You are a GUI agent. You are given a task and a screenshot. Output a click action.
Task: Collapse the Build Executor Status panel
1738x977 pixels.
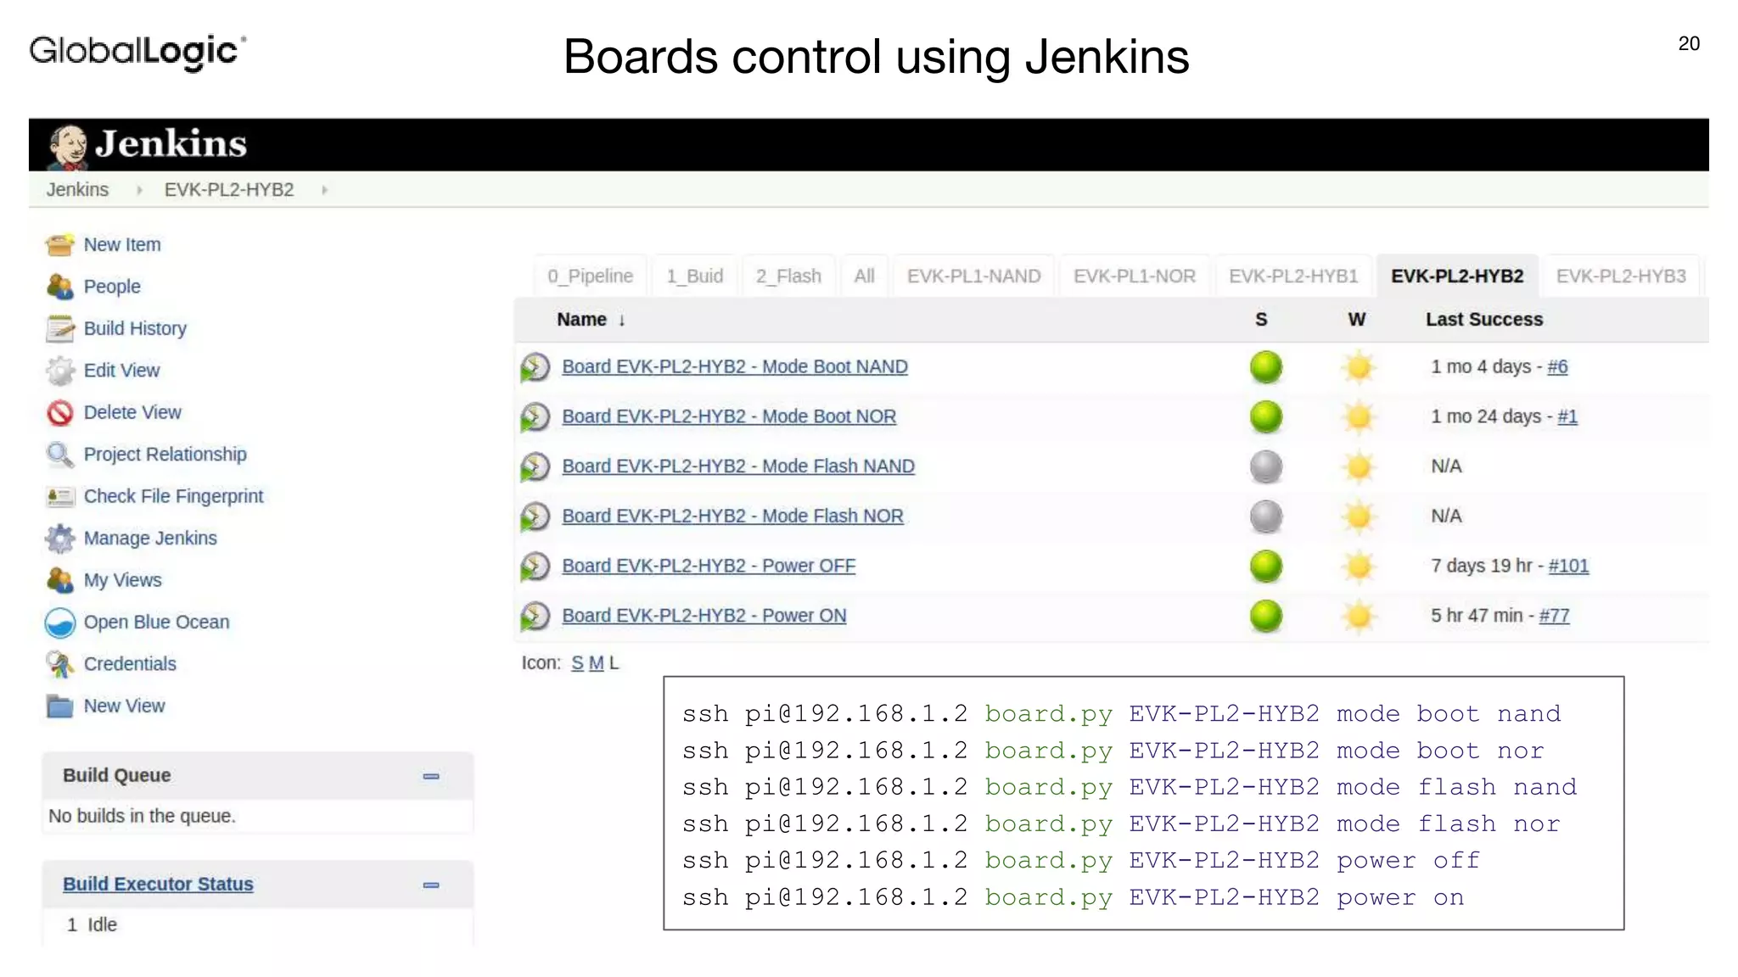(x=431, y=885)
